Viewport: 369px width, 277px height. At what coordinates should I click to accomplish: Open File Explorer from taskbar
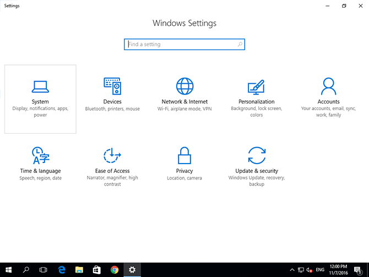pyautogui.click(x=79, y=270)
